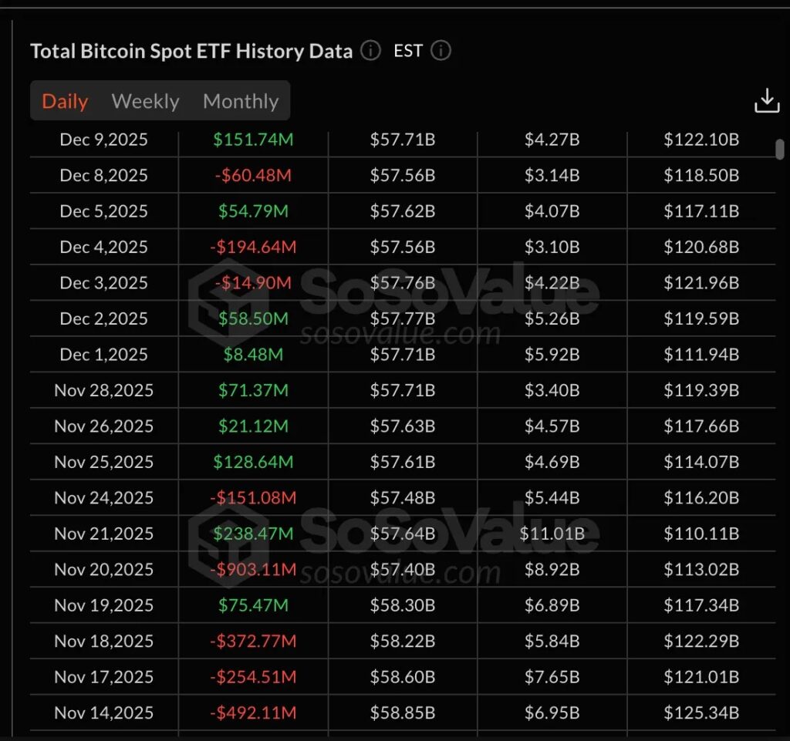Click the -$492.11M value on Nov 14 row
The image size is (790, 741).
point(252,712)
